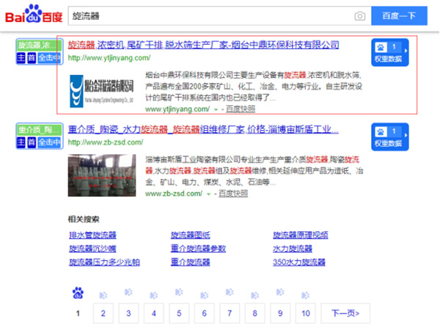
Task: Click the paw icon above page 10
Action: 305,295
